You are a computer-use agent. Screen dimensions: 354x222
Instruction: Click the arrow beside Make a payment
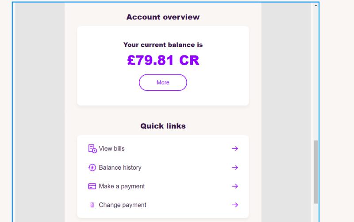(x=235, y=186)
